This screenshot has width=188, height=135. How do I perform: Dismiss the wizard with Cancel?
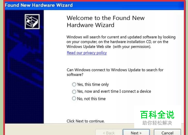(167, 132)
